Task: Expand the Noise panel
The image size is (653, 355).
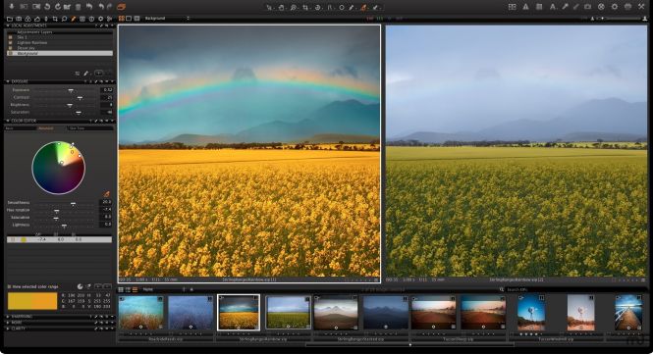Action: [x=8, y=323]
